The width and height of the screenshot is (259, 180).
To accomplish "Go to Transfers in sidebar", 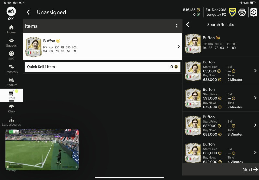I will 11,69.
